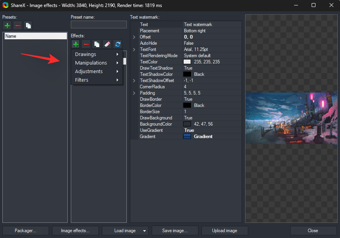The image size is (340, 238).
Task: Add a new effect with the green plus
Action: 75,44
